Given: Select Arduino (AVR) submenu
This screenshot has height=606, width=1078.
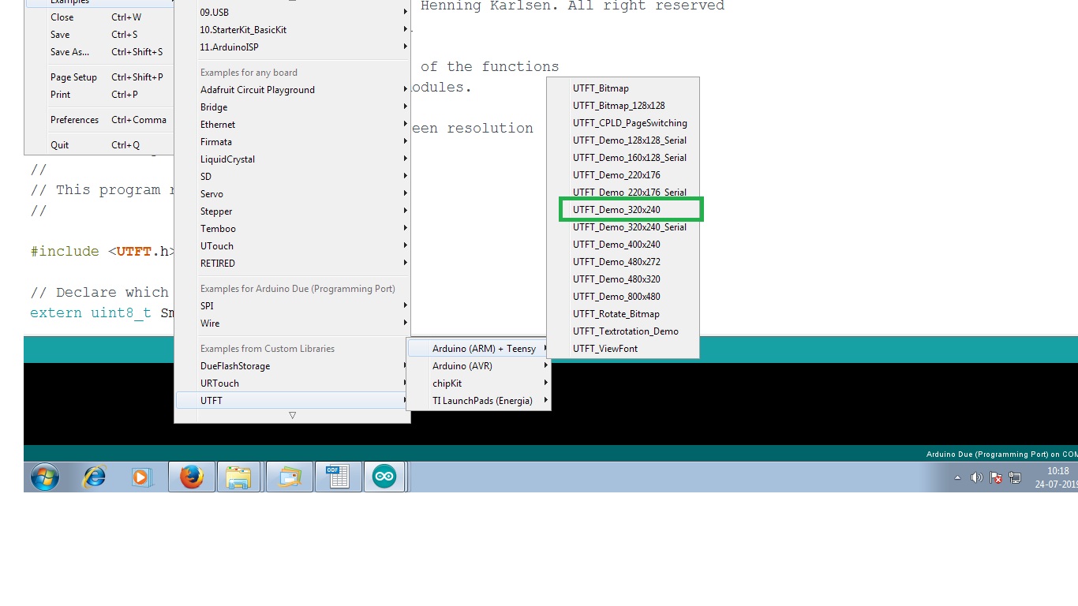Looking at the screenshot, I should (x=478, y=365).
